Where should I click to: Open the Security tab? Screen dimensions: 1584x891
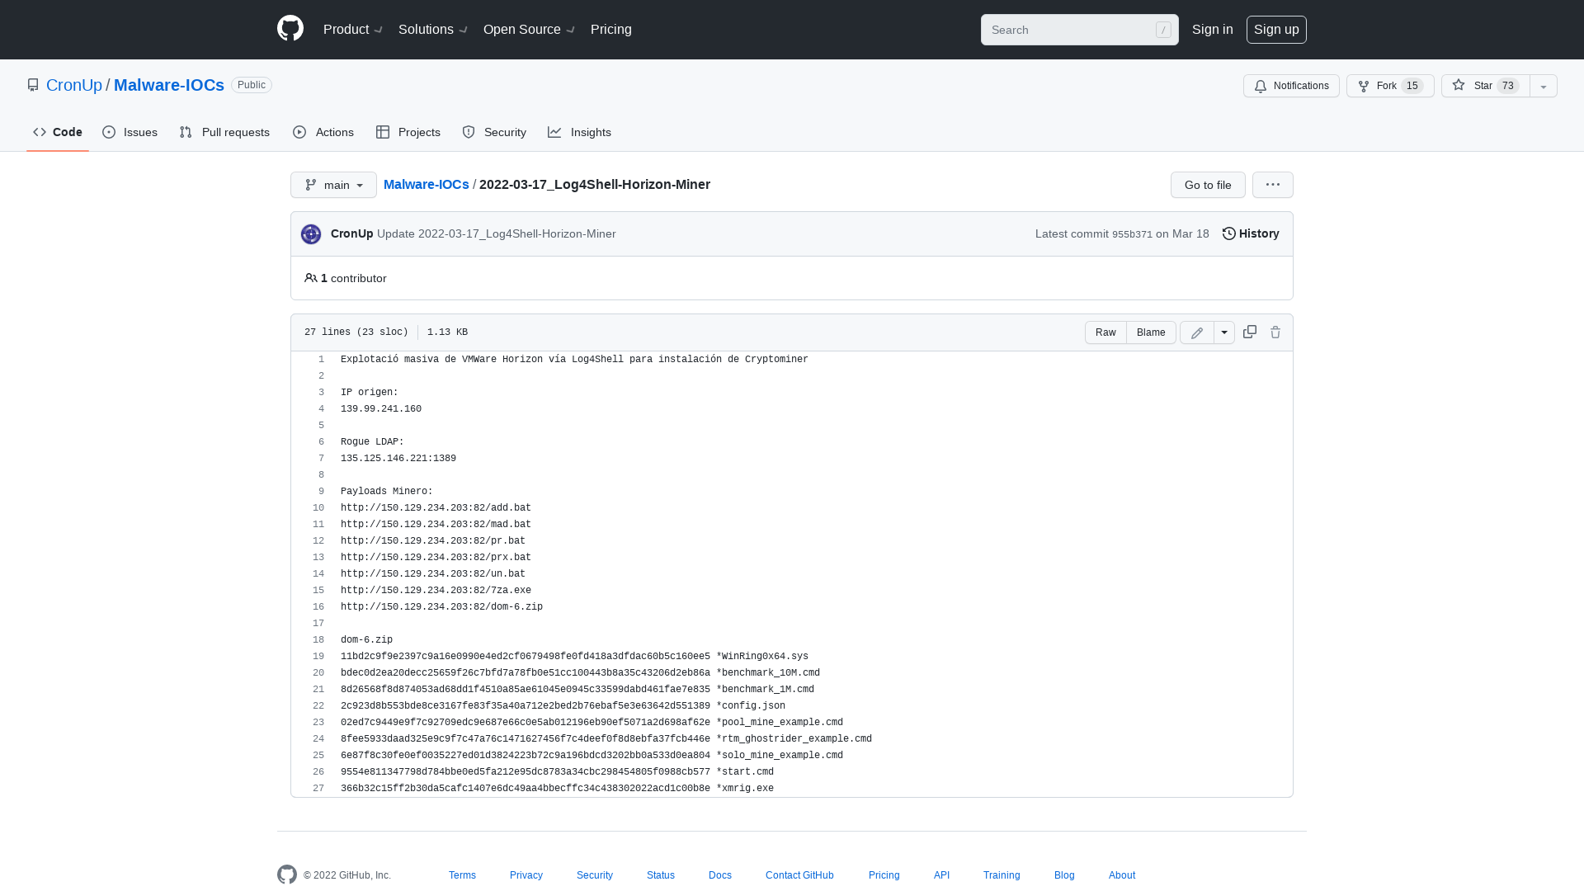pyautogui.click(x=494, y=132)
